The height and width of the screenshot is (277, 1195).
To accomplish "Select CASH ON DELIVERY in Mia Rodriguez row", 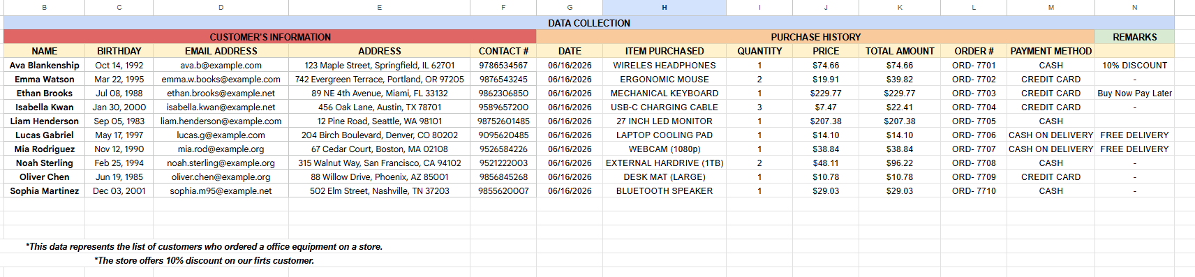I will coord(1051,149).
